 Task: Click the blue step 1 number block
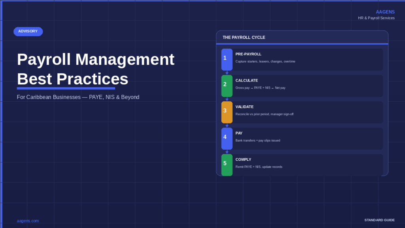[x=227, y=59]
